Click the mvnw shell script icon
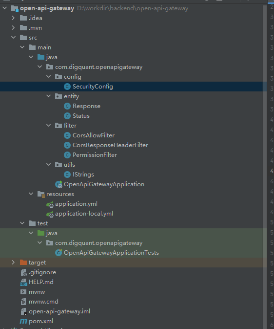 click(23, 292)
